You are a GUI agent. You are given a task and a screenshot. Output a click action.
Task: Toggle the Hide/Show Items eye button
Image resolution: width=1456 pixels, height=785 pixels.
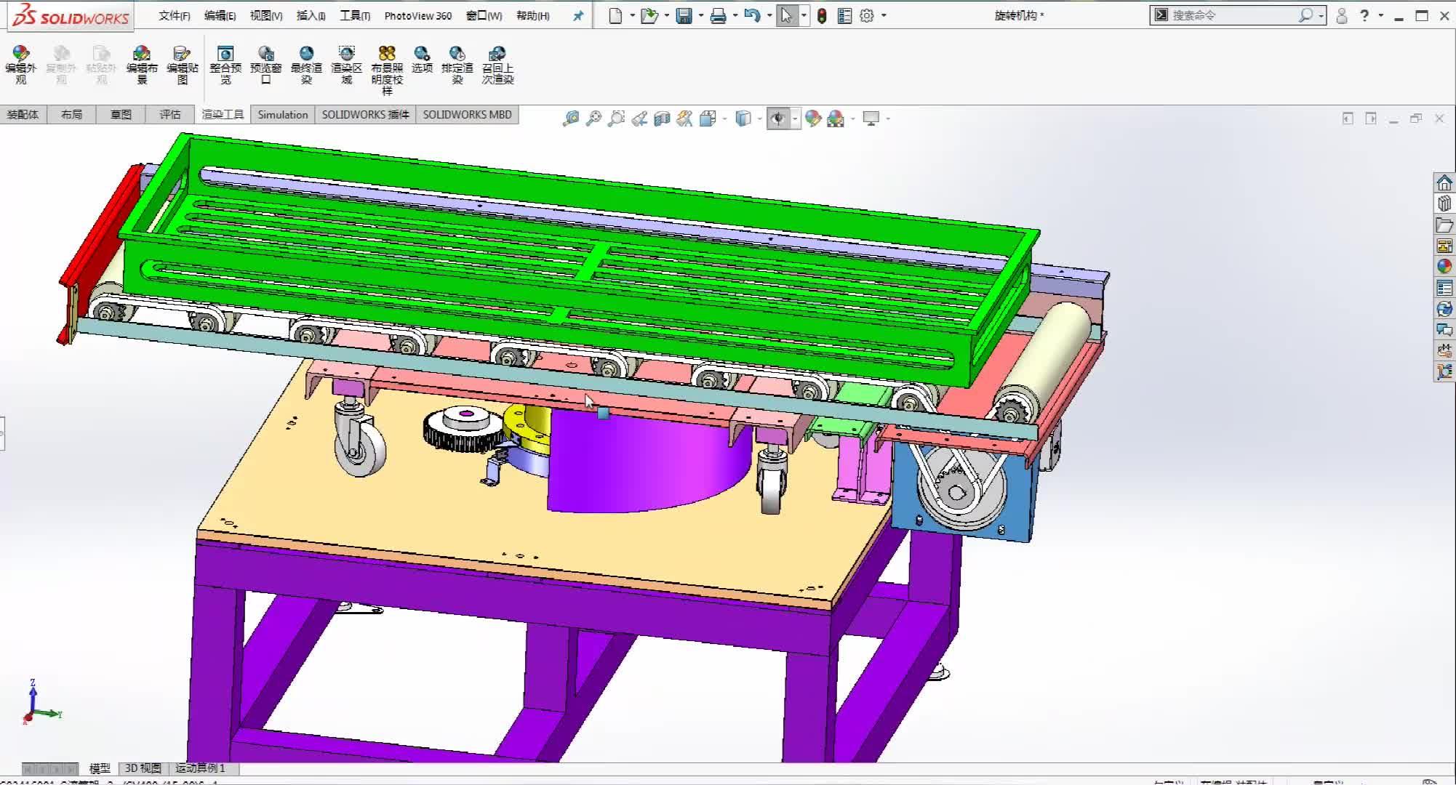(x=778, y=118)
